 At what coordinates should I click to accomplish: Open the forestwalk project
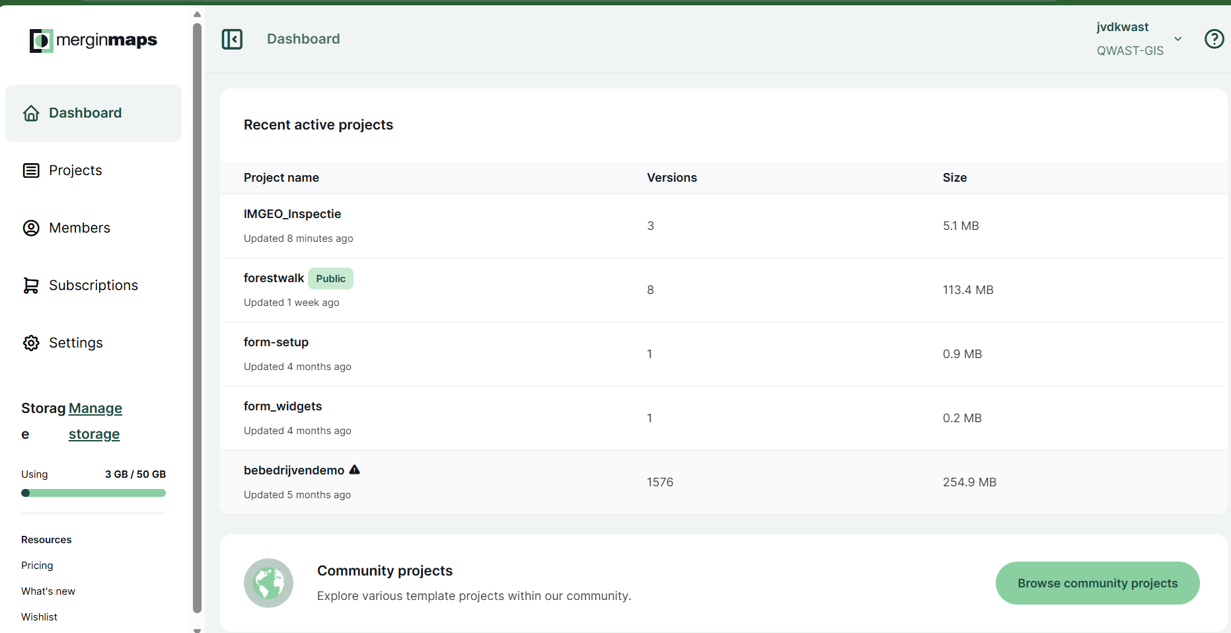tap(274, 278)
